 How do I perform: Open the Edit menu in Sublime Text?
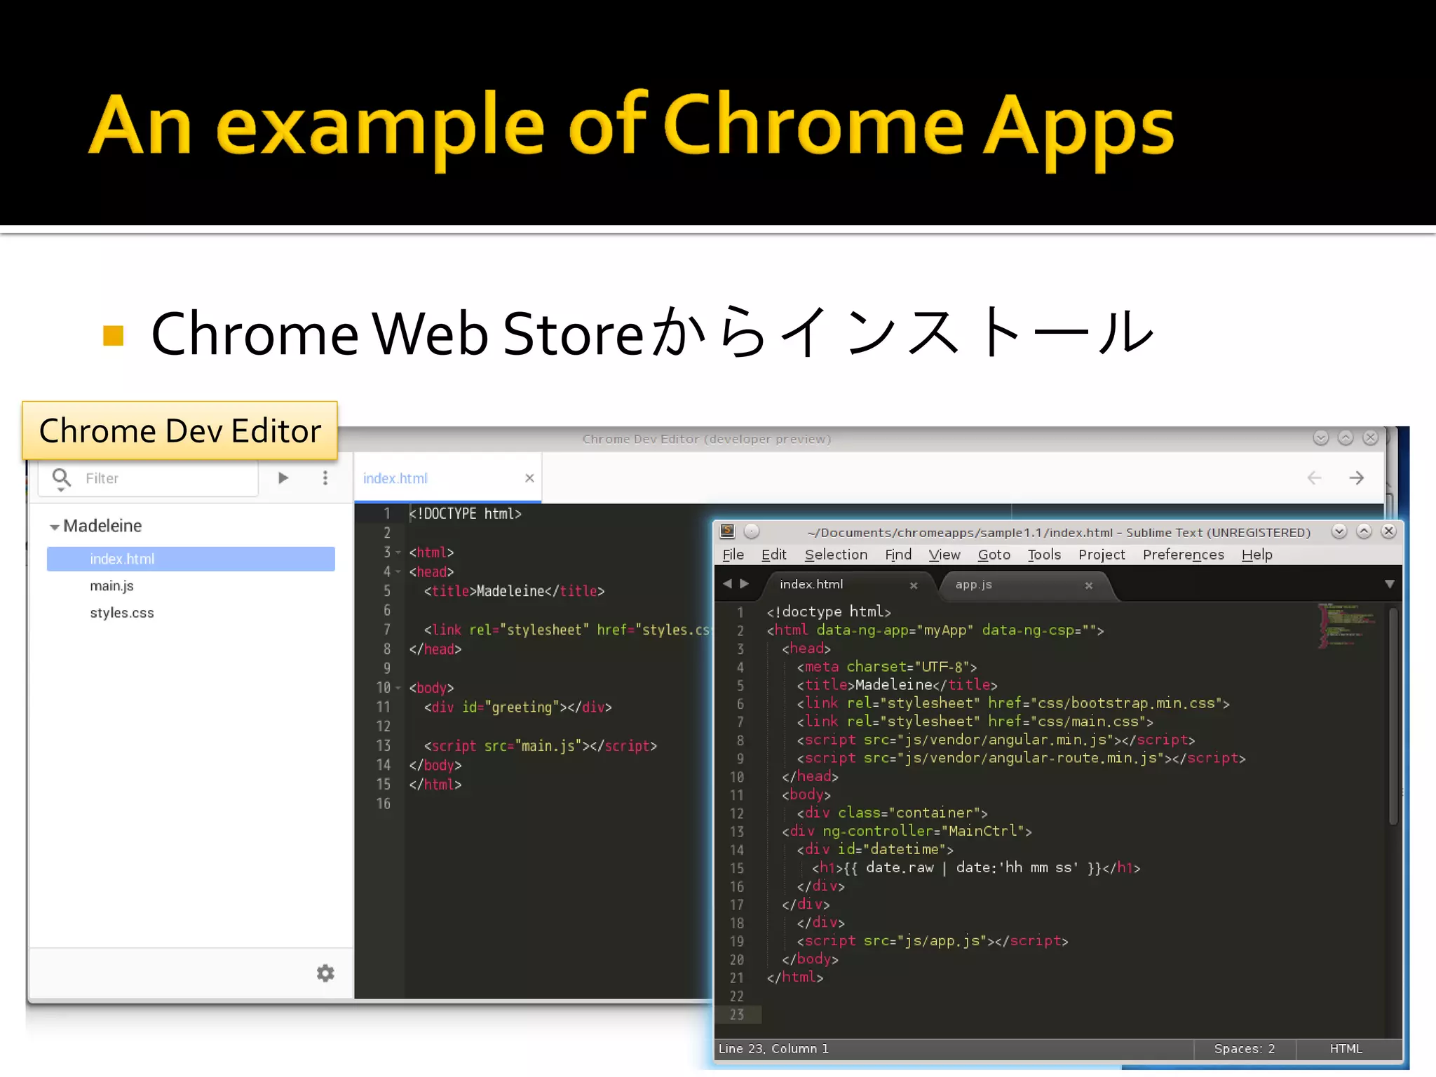(x=773, y=555)
